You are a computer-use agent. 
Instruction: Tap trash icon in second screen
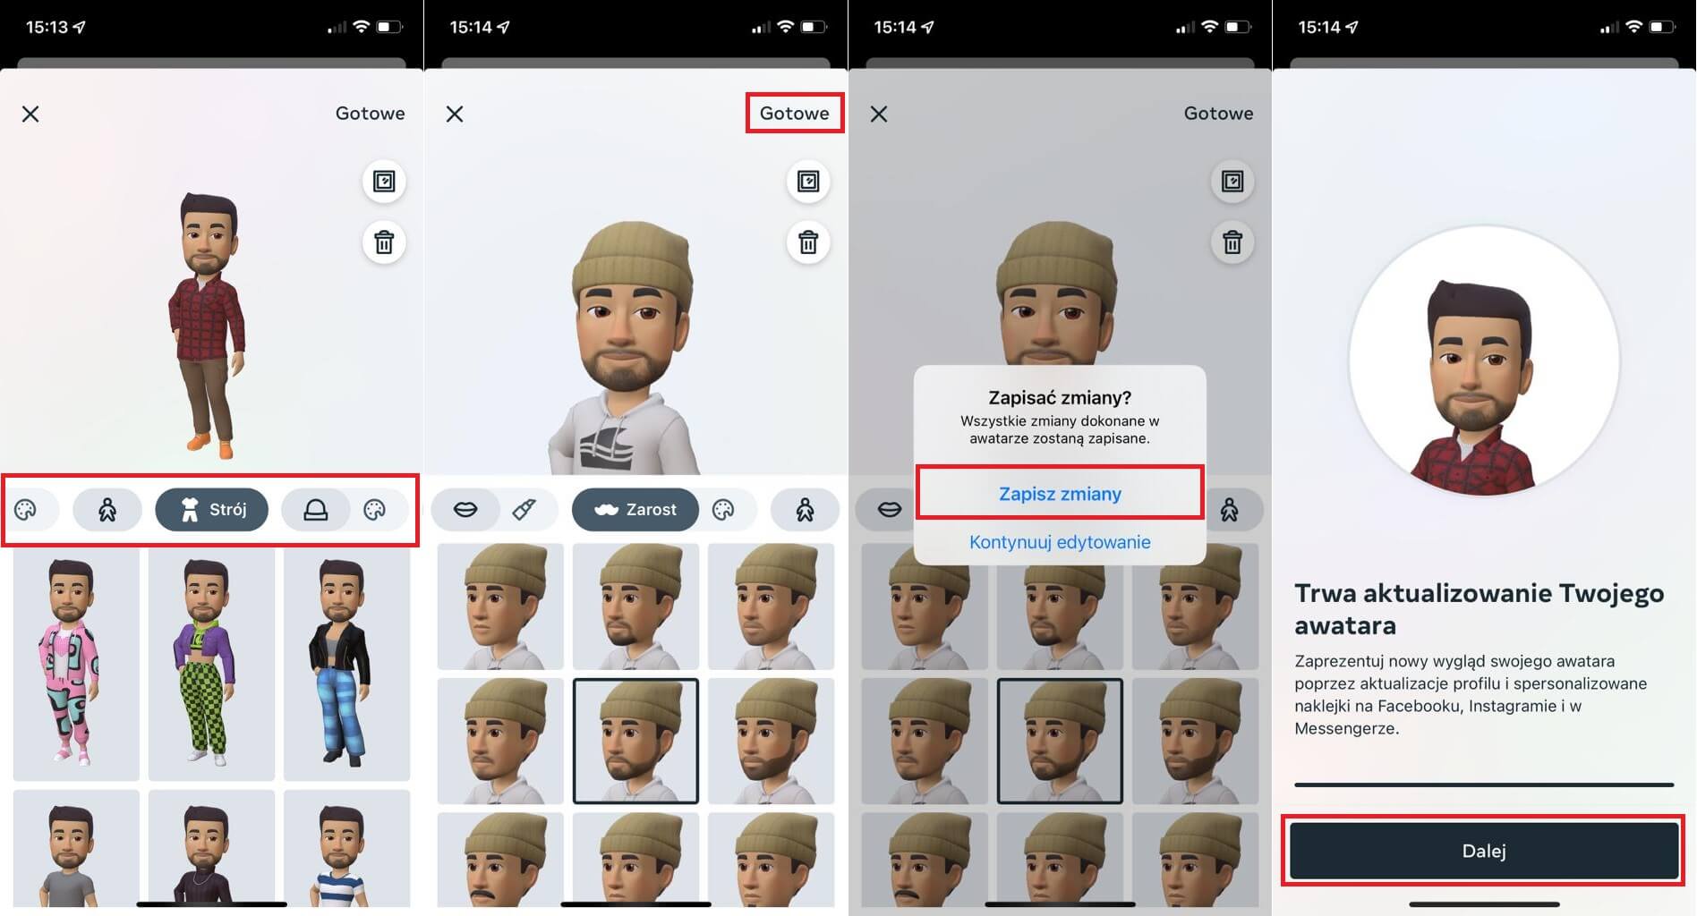pyautogui.click(x=808, y=242)
